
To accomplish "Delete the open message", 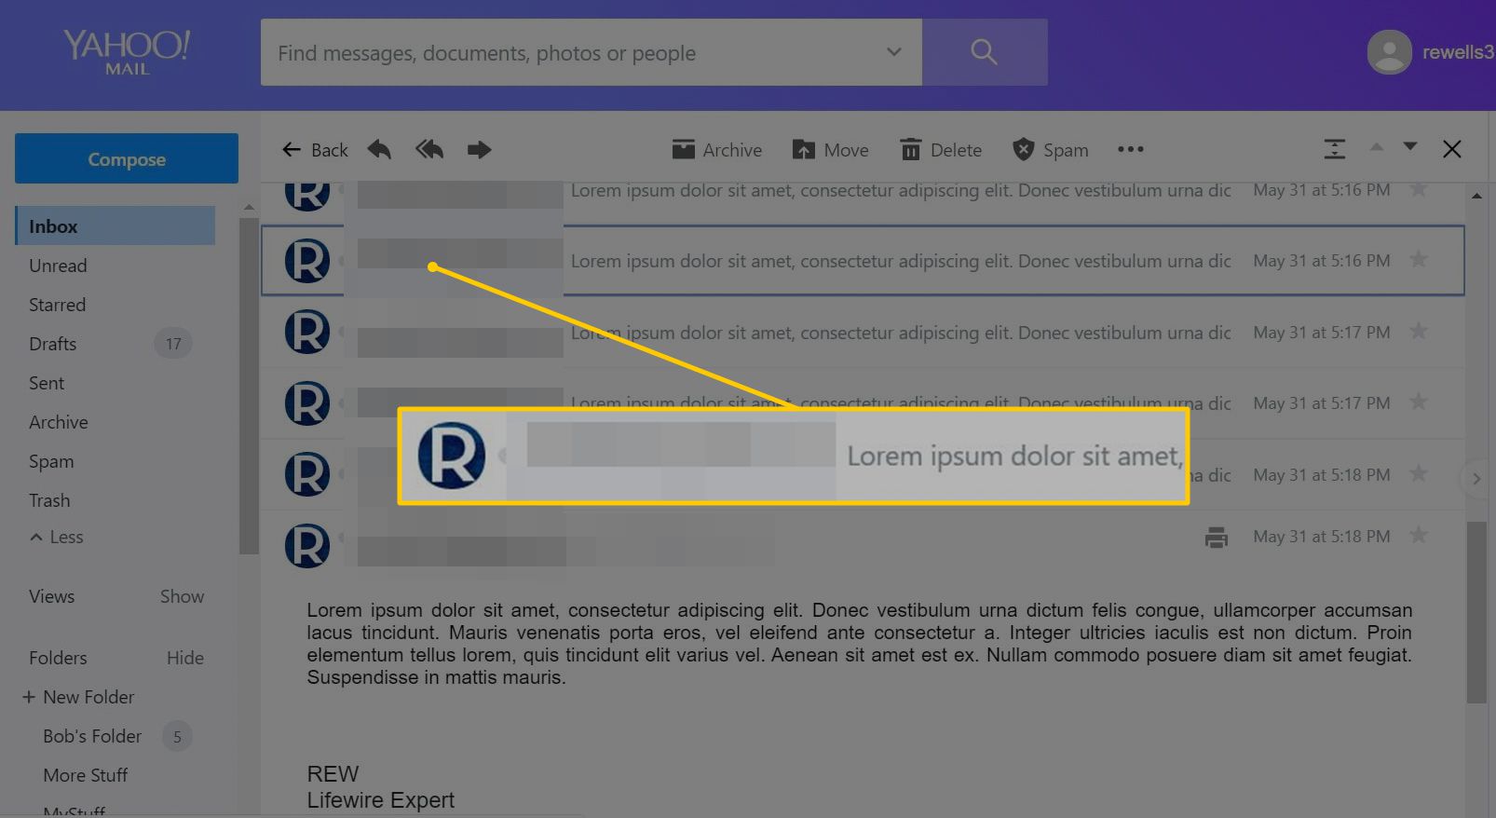I will [x=941, y=150].
